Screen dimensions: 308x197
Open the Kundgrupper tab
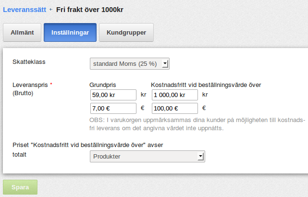126,33
